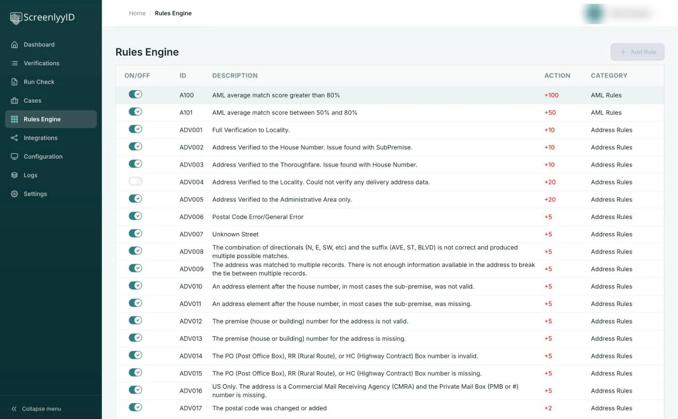Screen dimensions: 678x419
Task: Click the Verifications list icon
Action: click(x=15, y=63)
